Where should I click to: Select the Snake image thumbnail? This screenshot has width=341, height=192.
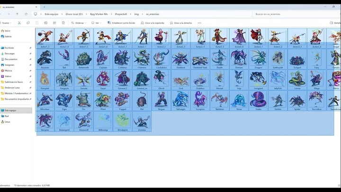(259, 101)
